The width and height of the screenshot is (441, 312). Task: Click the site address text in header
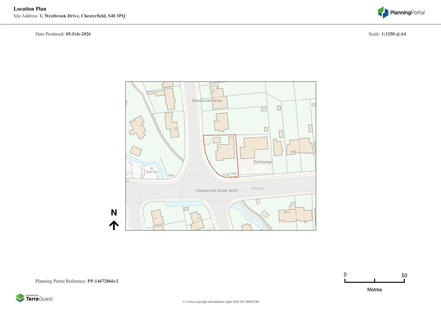coord(82,16)
